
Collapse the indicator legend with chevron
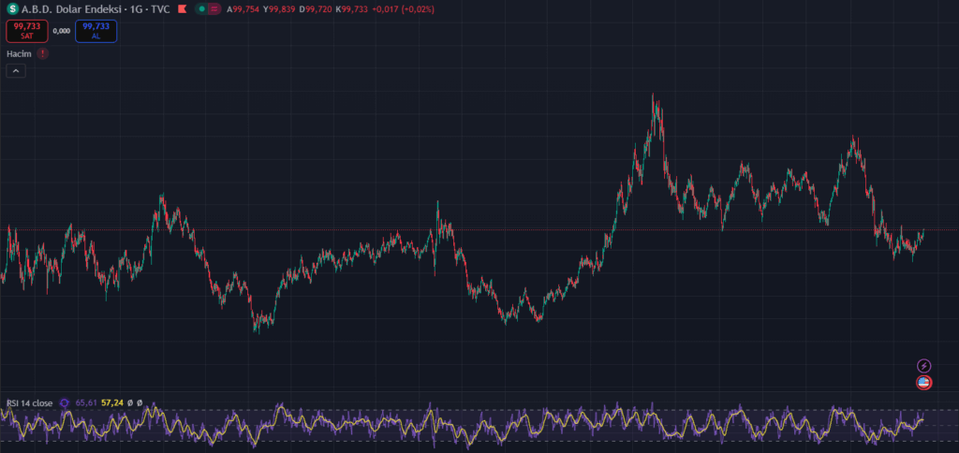16,72
